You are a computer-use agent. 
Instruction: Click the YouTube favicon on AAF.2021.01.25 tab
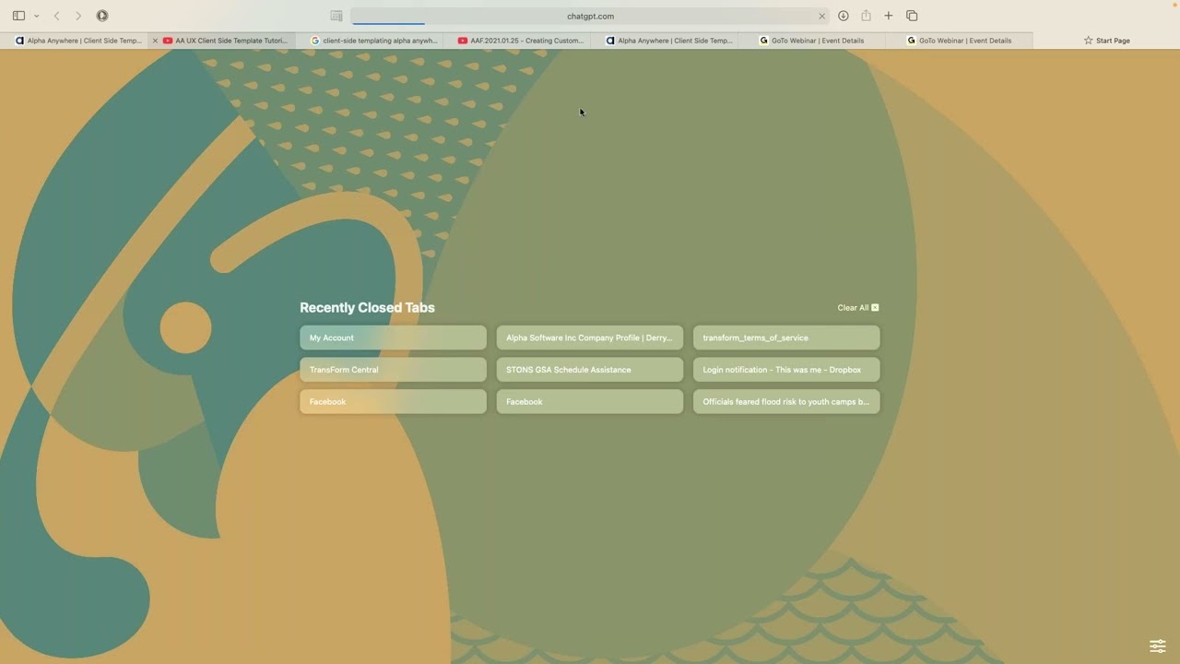[x=463, y=41]
